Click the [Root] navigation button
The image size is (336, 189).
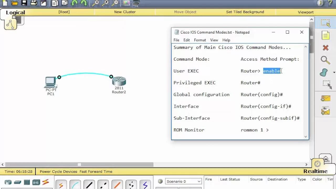pos(64,12)
